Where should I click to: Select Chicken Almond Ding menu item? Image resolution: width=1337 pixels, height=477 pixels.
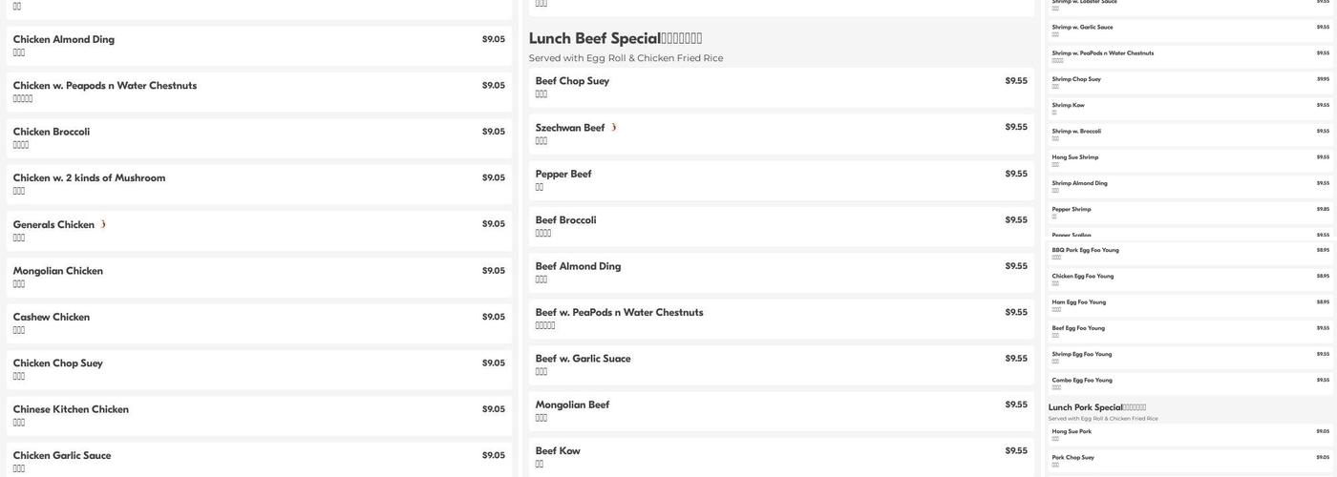(64, 40)
